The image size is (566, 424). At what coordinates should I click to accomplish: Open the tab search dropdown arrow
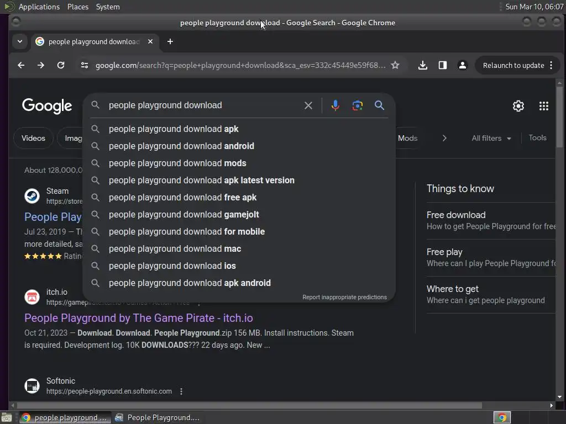pos(20,41)
